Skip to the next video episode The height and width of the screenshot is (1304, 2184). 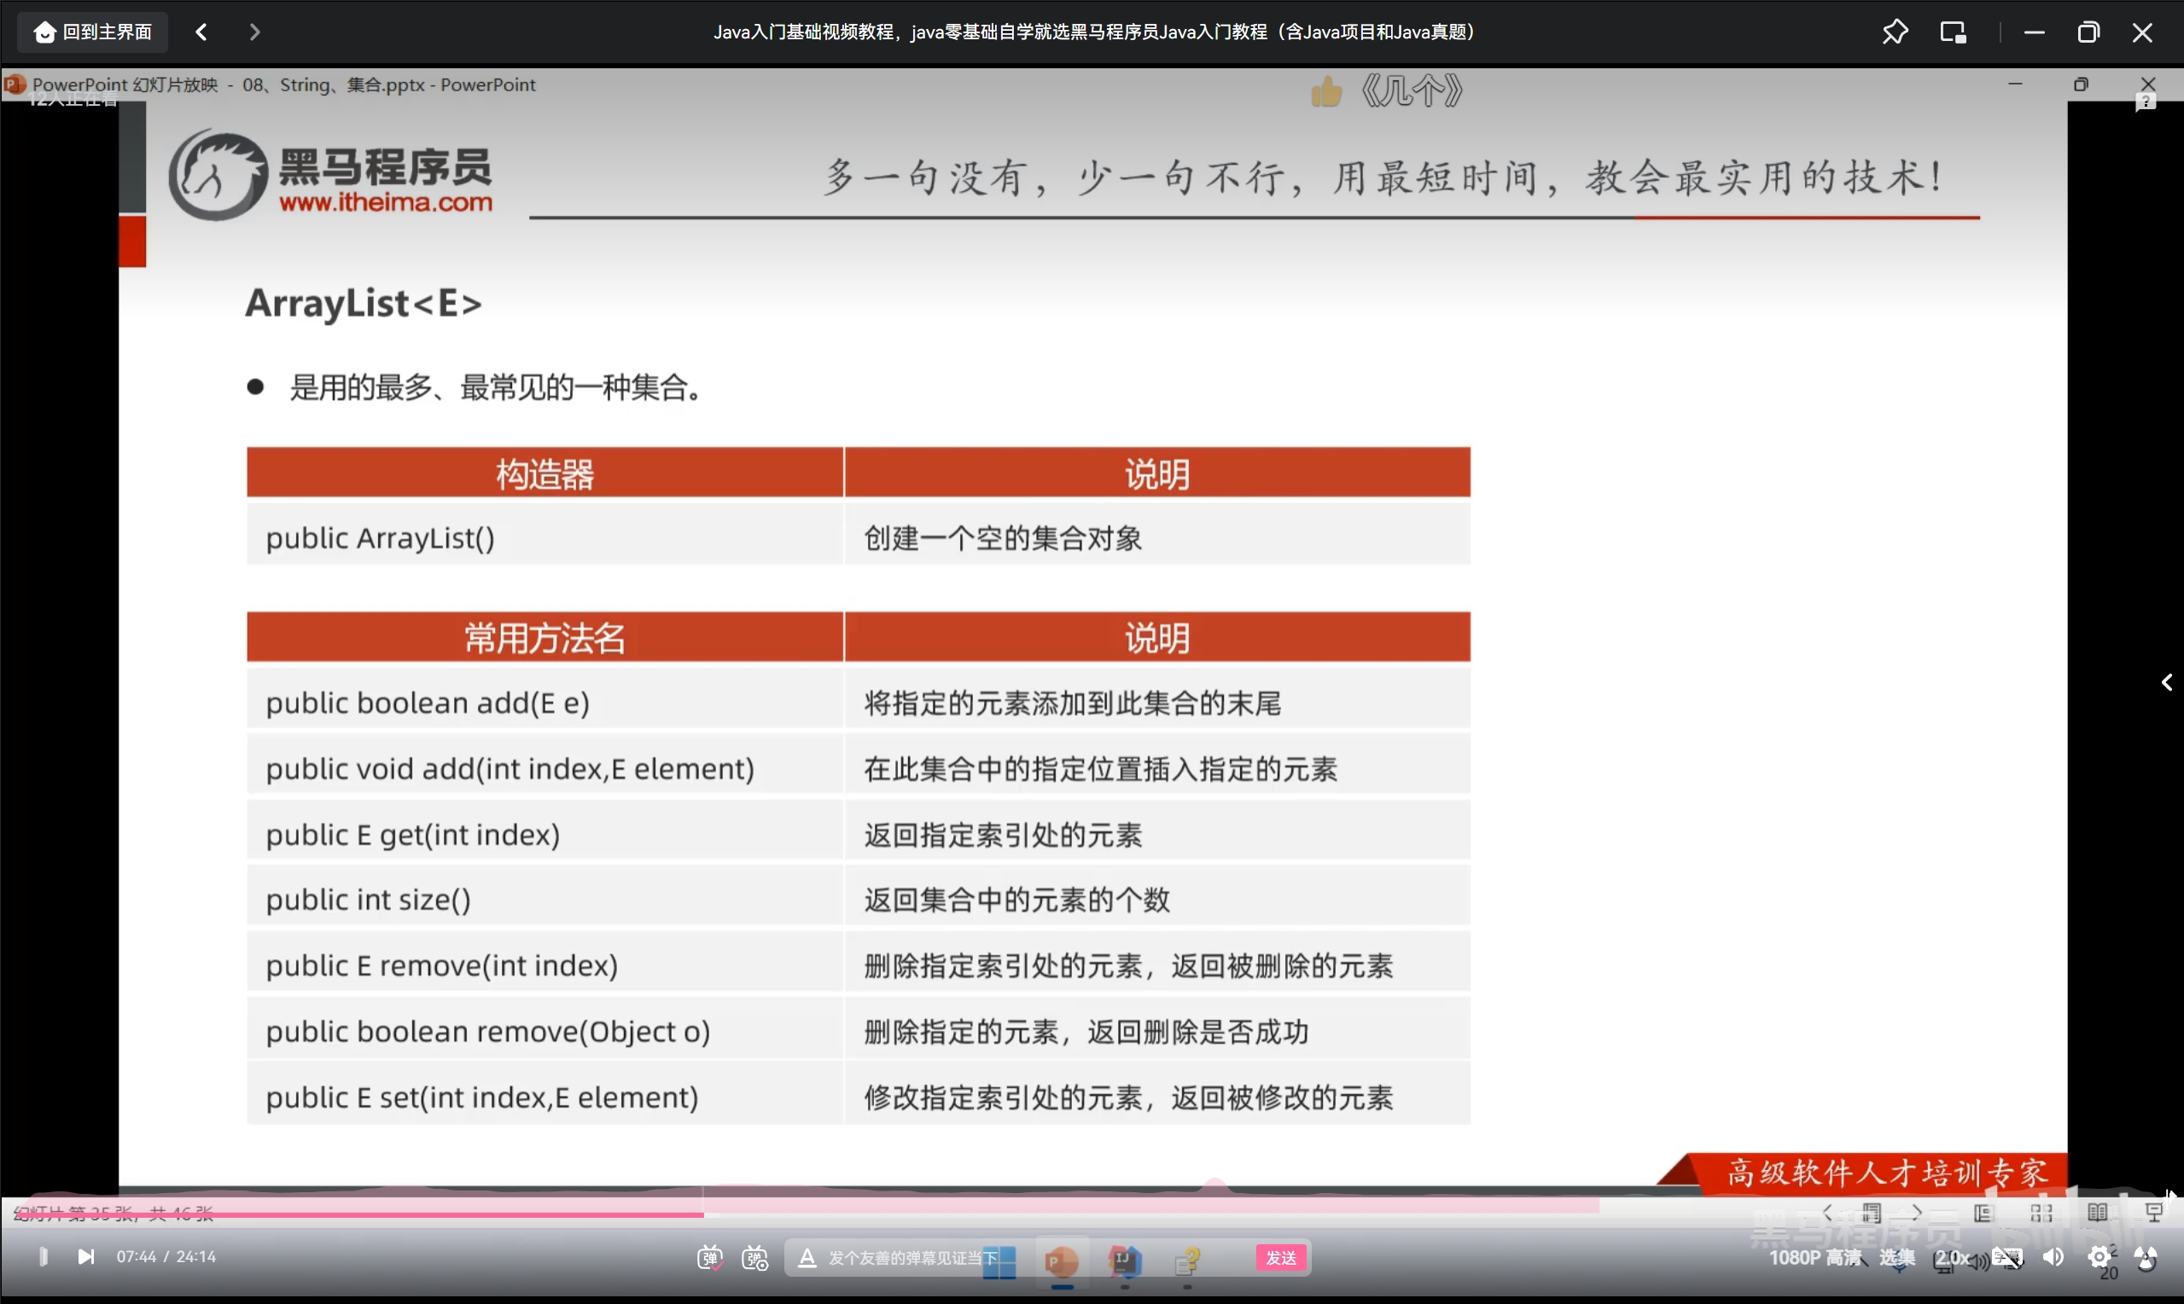85,1256
